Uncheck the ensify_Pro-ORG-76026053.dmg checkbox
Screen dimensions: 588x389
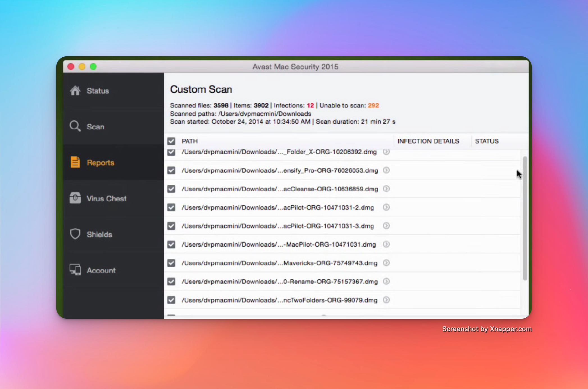171,170
